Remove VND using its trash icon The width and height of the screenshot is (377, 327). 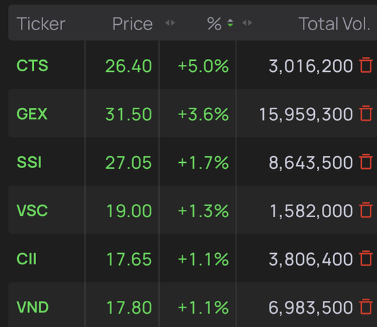tap(366, 307)
